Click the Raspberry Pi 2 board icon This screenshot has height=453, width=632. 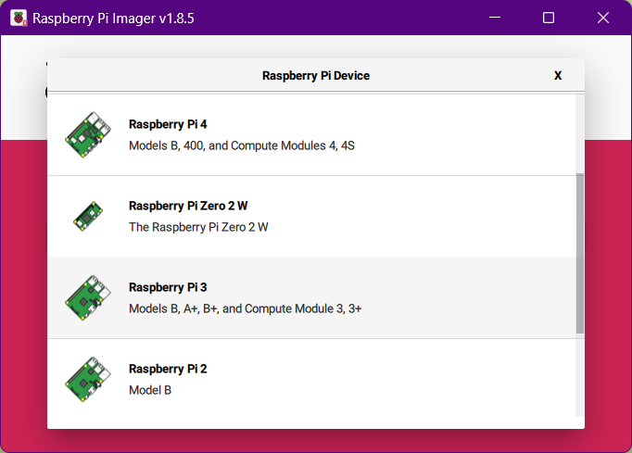[88, 379]
